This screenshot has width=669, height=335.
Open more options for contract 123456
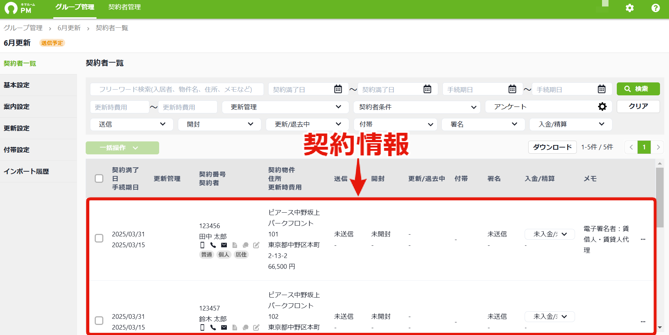643,239
